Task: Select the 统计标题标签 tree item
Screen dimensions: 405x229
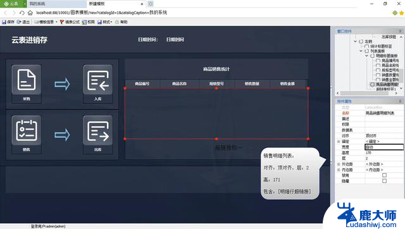Action: coord(381,46)
